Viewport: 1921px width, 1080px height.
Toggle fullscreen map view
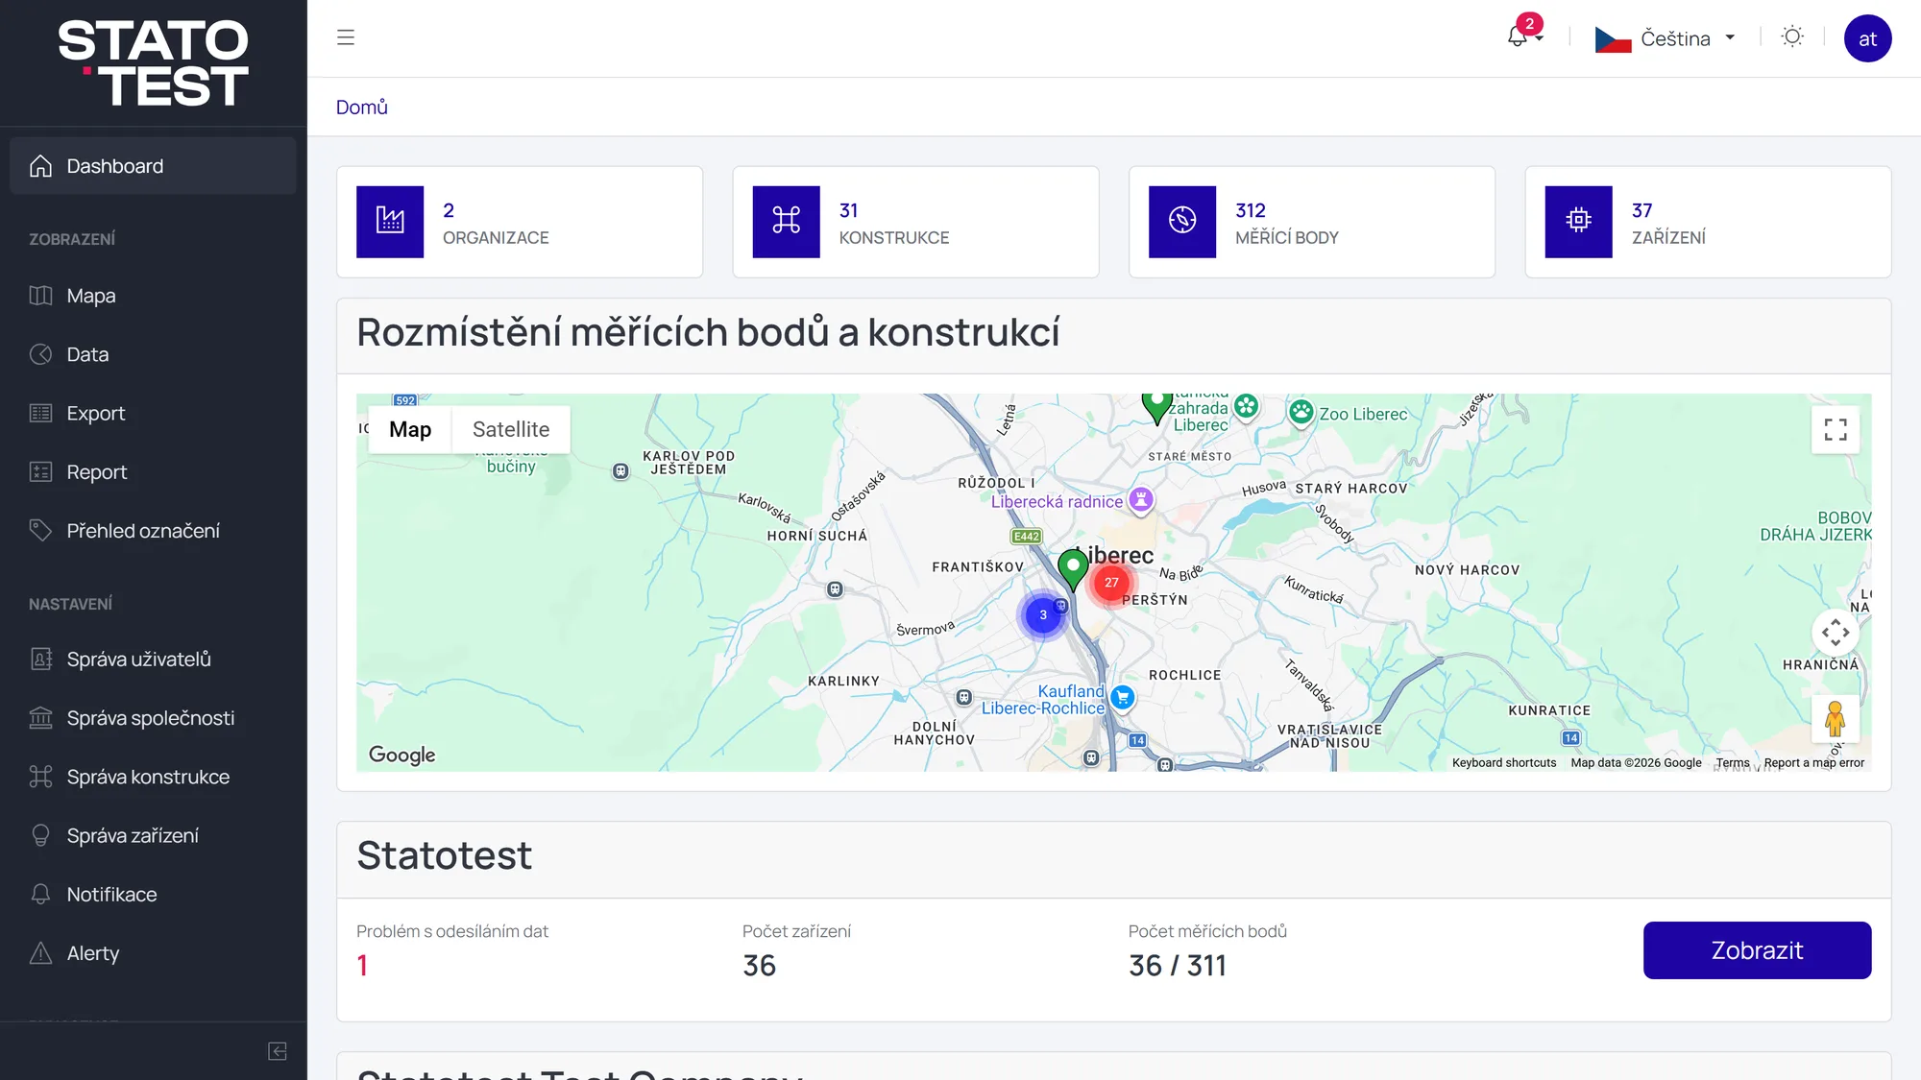[x=1836, y=430]
